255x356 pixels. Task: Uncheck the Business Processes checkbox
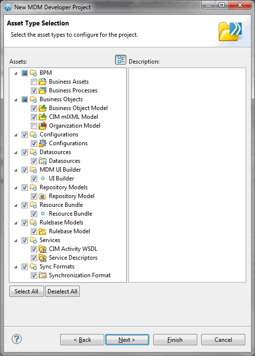tap(34, 90)
